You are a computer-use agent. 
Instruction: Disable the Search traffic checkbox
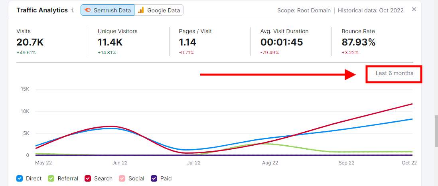pos(88,178)
